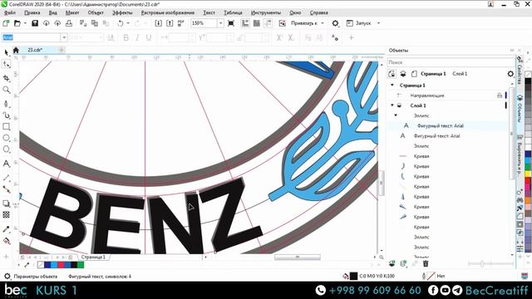Select the Polygon tool

(6, 149)
